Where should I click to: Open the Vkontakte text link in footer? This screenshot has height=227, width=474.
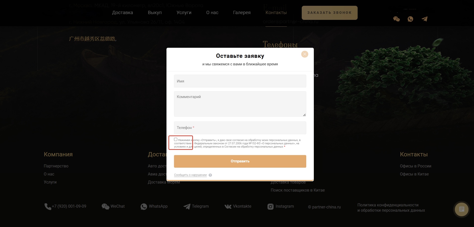click(242, 206)
